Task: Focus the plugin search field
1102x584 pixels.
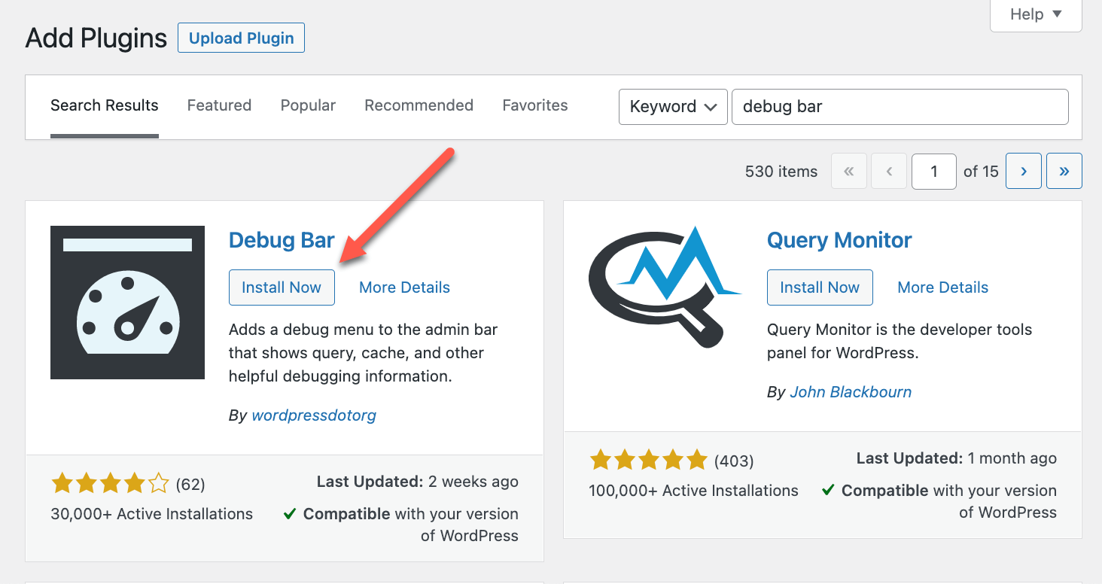Action: 900,107
